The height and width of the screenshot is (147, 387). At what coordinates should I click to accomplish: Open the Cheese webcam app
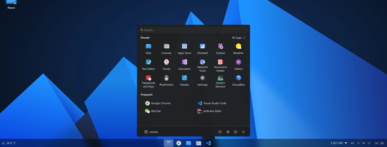[x=220, y=49]
